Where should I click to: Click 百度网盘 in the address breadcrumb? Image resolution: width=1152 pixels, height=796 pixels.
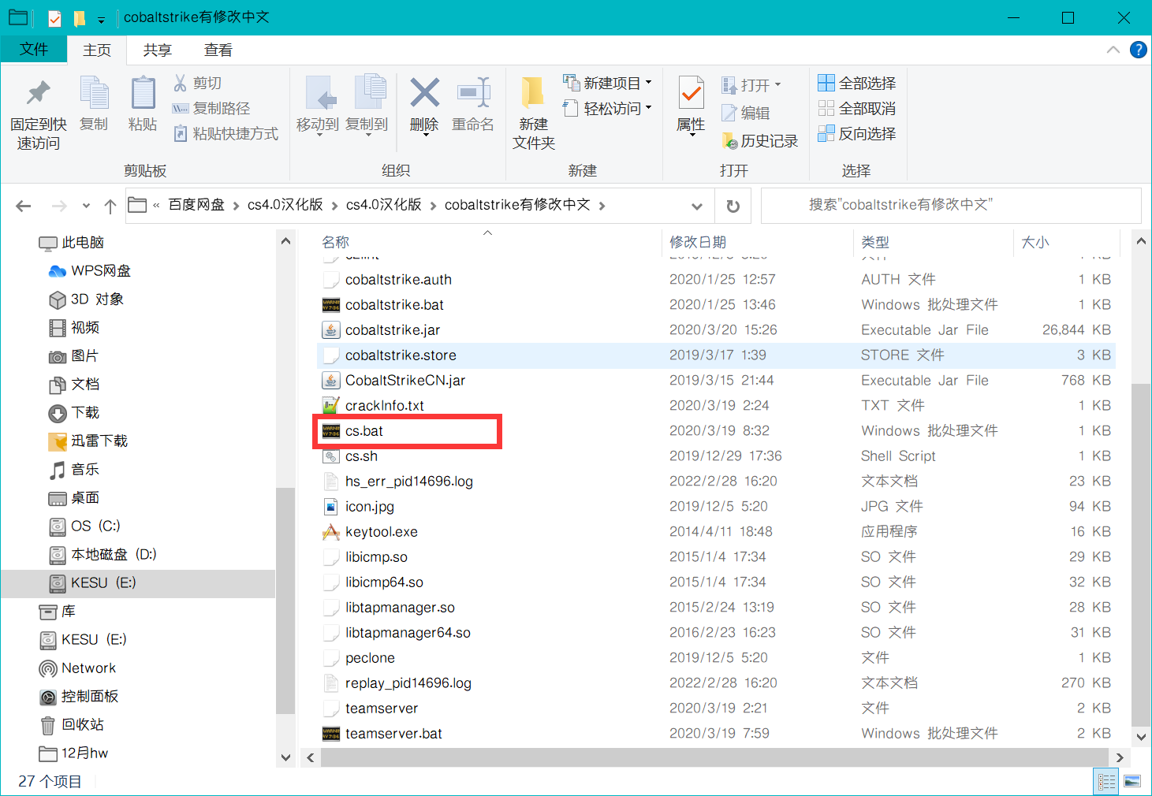(x=196, y=205)
